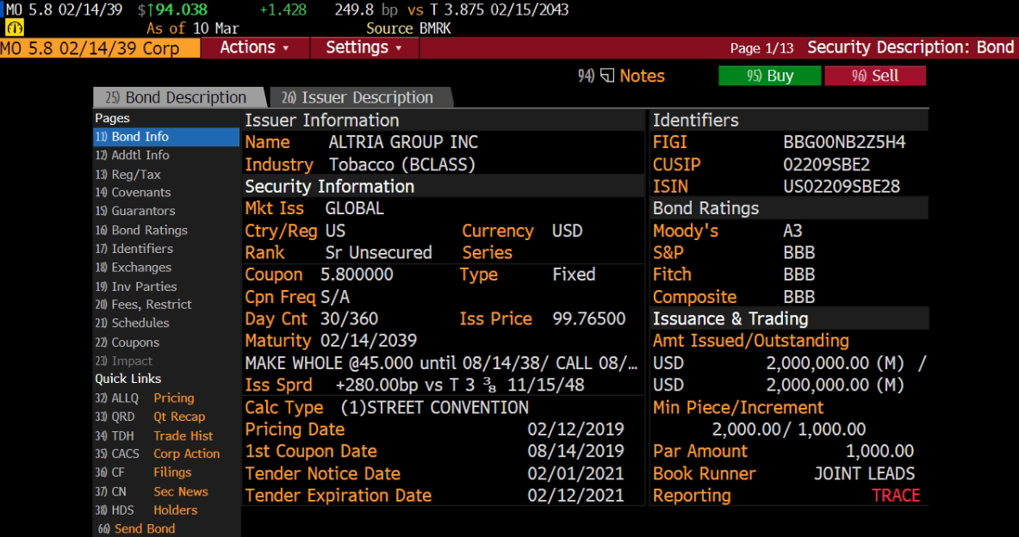Open Addtl Info page
This screenshot has width=1019, height=537.
tap(133, 155)
